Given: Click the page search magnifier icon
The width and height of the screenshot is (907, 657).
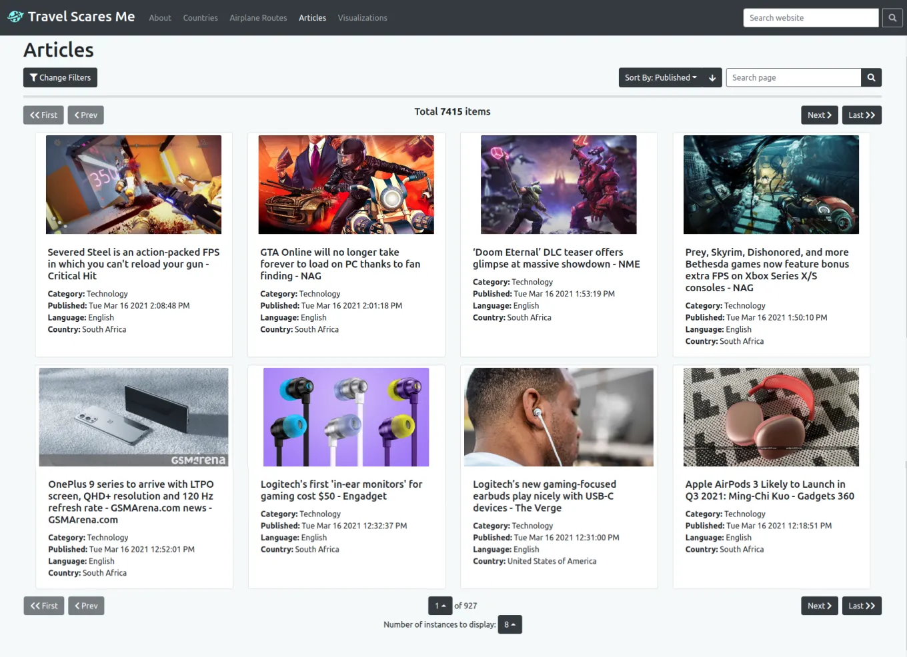Looking at the screenshot, I should click(871, 77).
